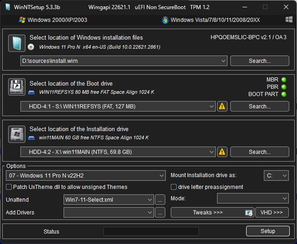Click the small icon on the Tweaks button

(x=249, y=213)
